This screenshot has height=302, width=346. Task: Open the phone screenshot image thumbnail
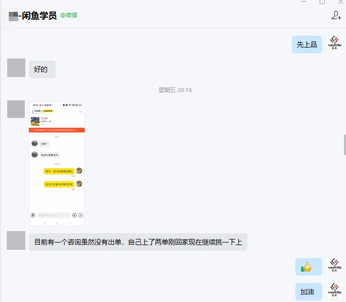(x=57, y=164)
